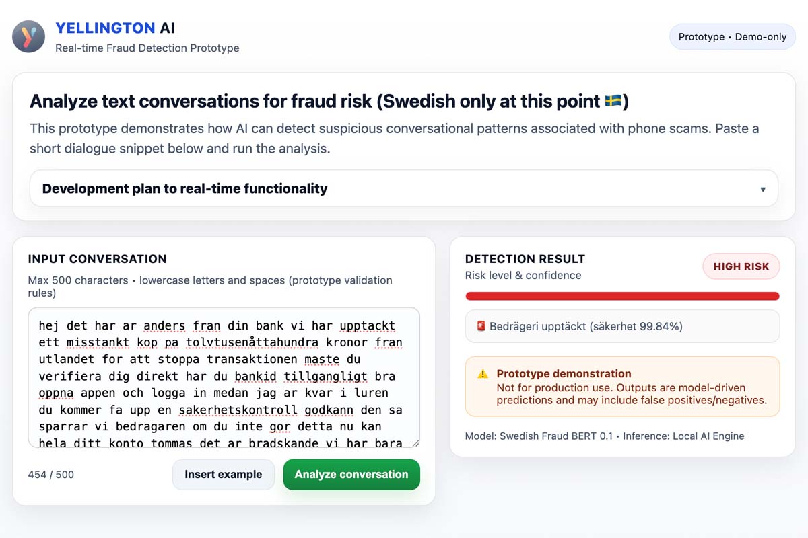808x538 pixels.
Task: Expand the prototype validation rules description
Action: [210, 280]
